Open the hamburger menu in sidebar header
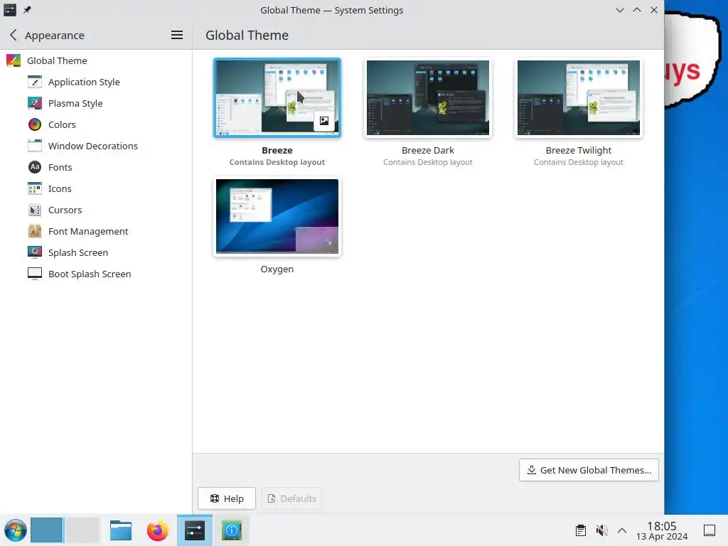 click(x=177, y=35)
